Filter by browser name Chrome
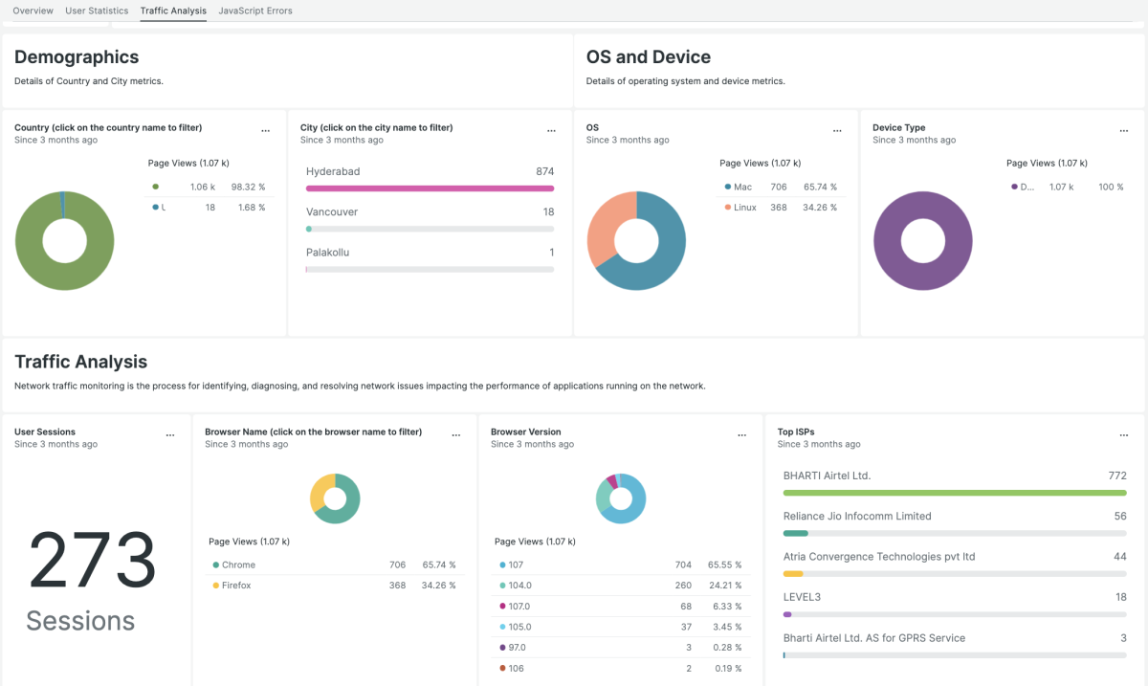Image resolution: width=1148 pixels, height=686 pixels. (238, 565)
